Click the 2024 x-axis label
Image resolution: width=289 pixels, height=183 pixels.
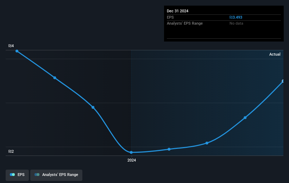click(132, 160)
